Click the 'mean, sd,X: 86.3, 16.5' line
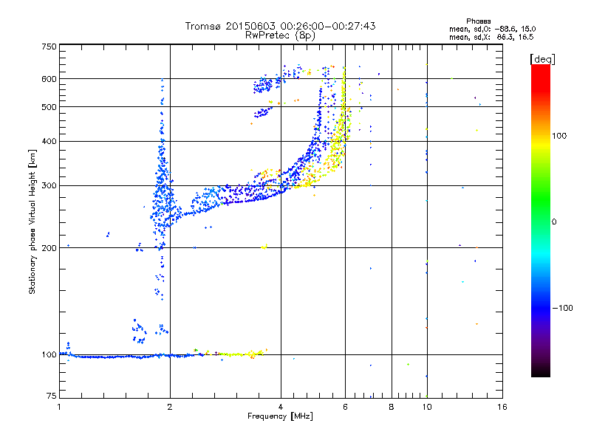This screenshot has width=591, height=443. tap(491, 37)
